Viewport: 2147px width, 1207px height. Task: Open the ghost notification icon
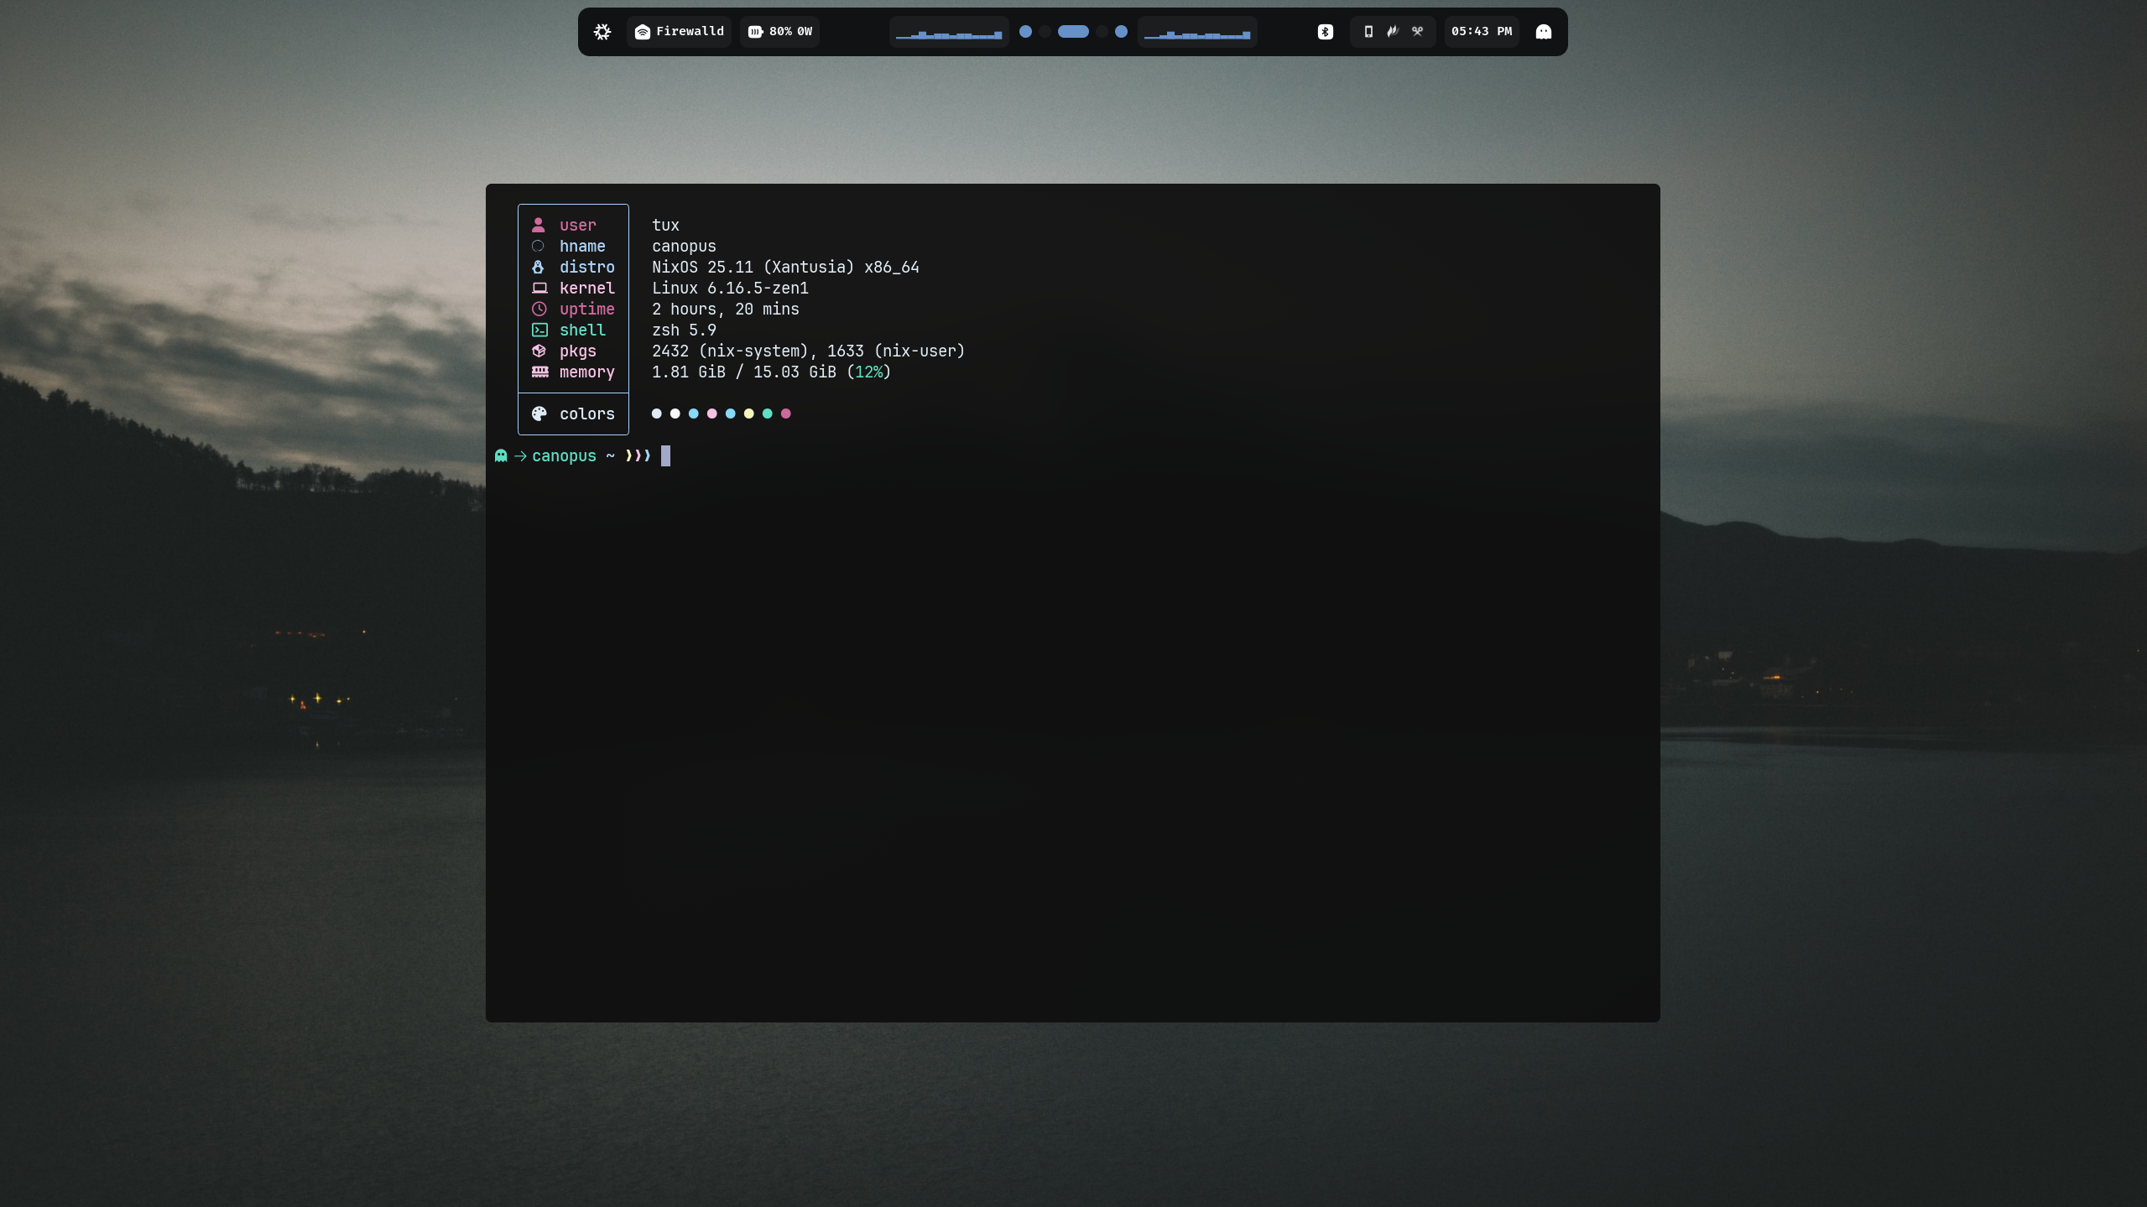(x=1543, y=32)
